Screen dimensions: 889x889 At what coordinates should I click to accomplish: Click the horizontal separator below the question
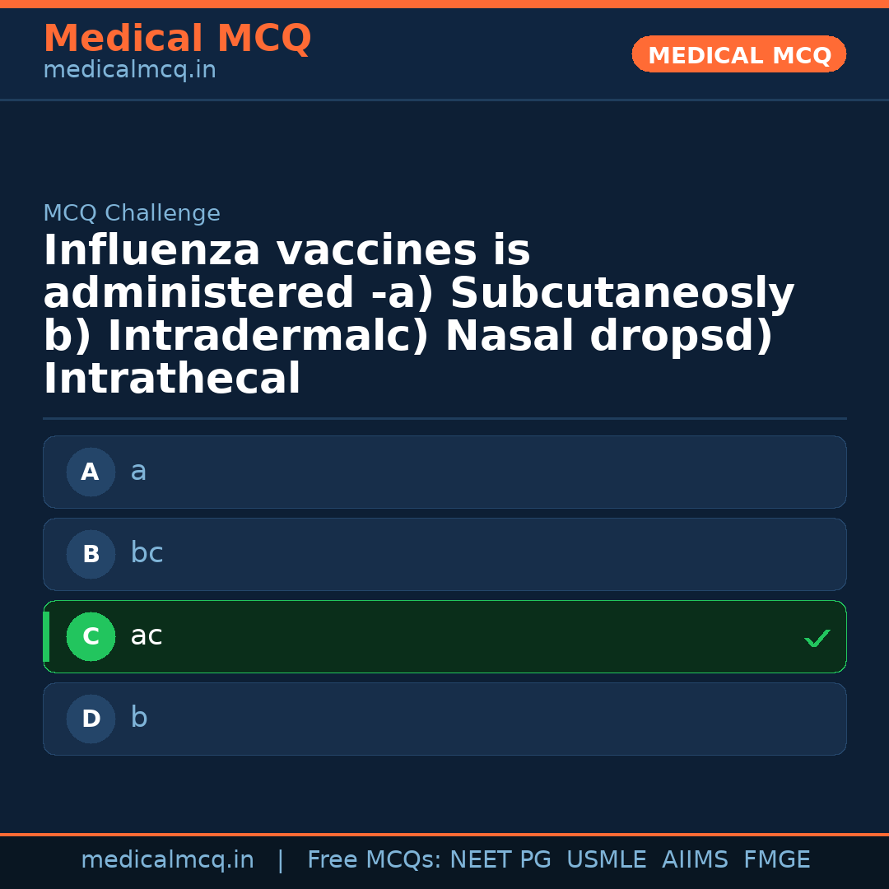pyautogui.click(x=444, y=417)
